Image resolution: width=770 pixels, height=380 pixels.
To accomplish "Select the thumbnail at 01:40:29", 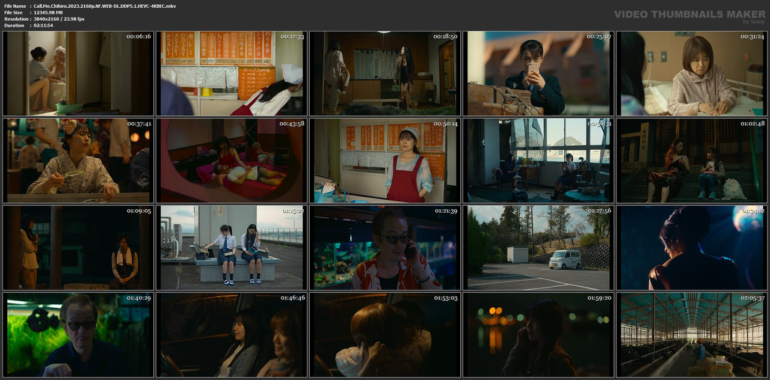I will point(78,335).
